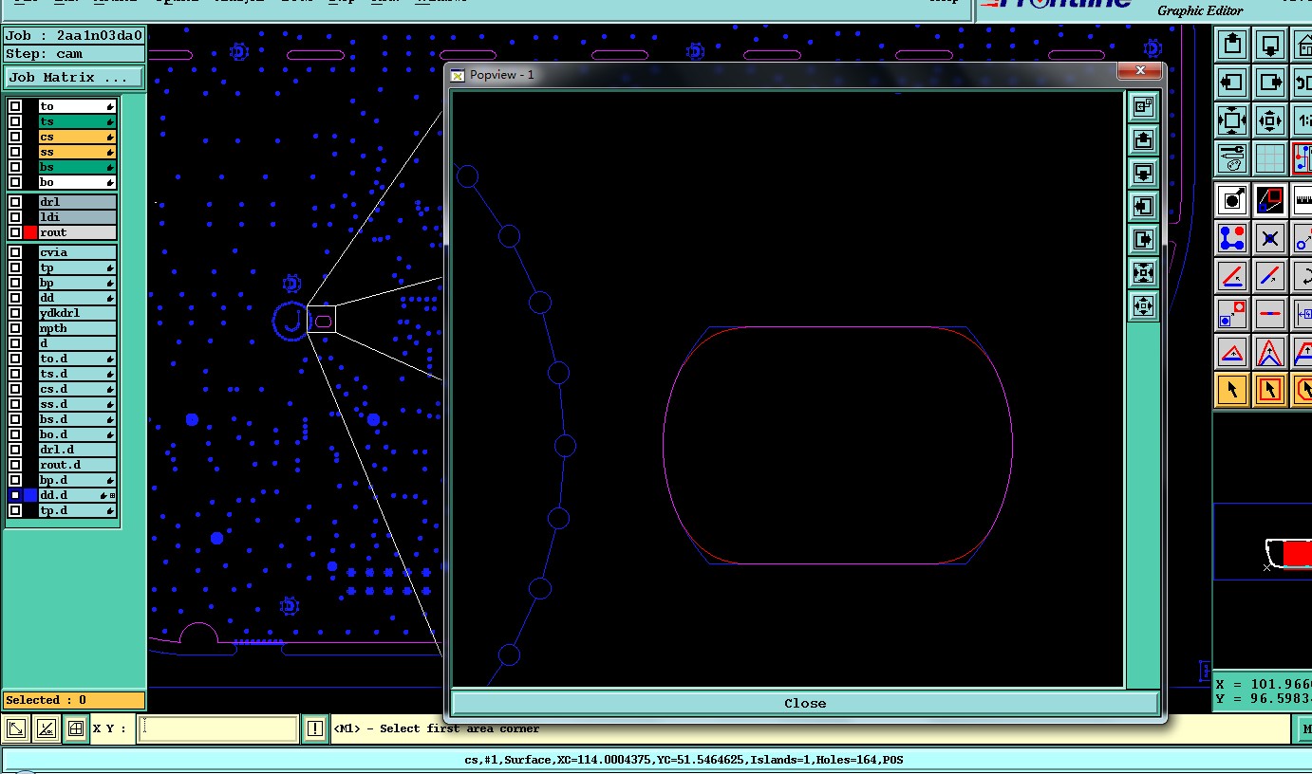
Task: Toggle display checkbox for layer cs
Action: click(15, 137)
